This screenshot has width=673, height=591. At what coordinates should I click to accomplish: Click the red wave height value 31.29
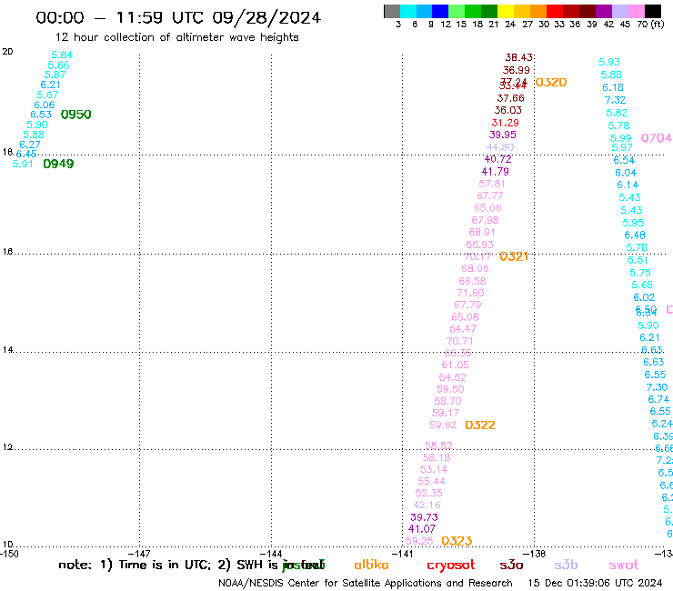(505, 123)
